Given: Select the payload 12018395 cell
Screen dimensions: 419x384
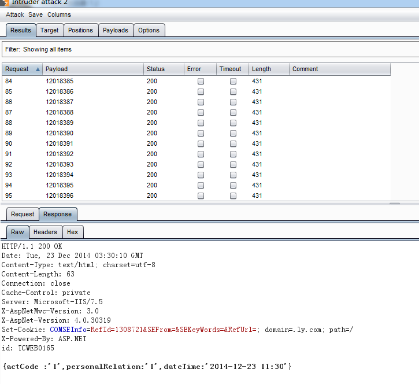Looking at the screenshot, I should pos(60,185).
